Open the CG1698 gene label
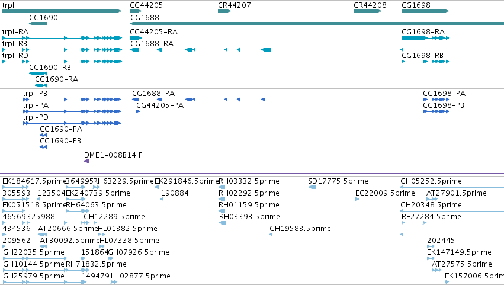The width and height of the screenshot is (504, 285). coord(416,5)
